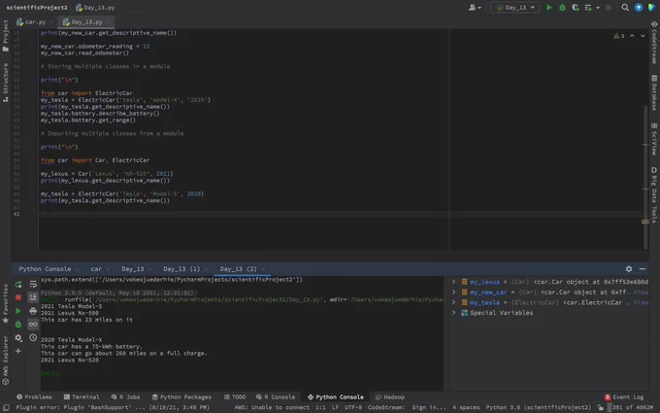Open the Structure tool window
This screenshot has height=413, width=660.
[6, 83]
